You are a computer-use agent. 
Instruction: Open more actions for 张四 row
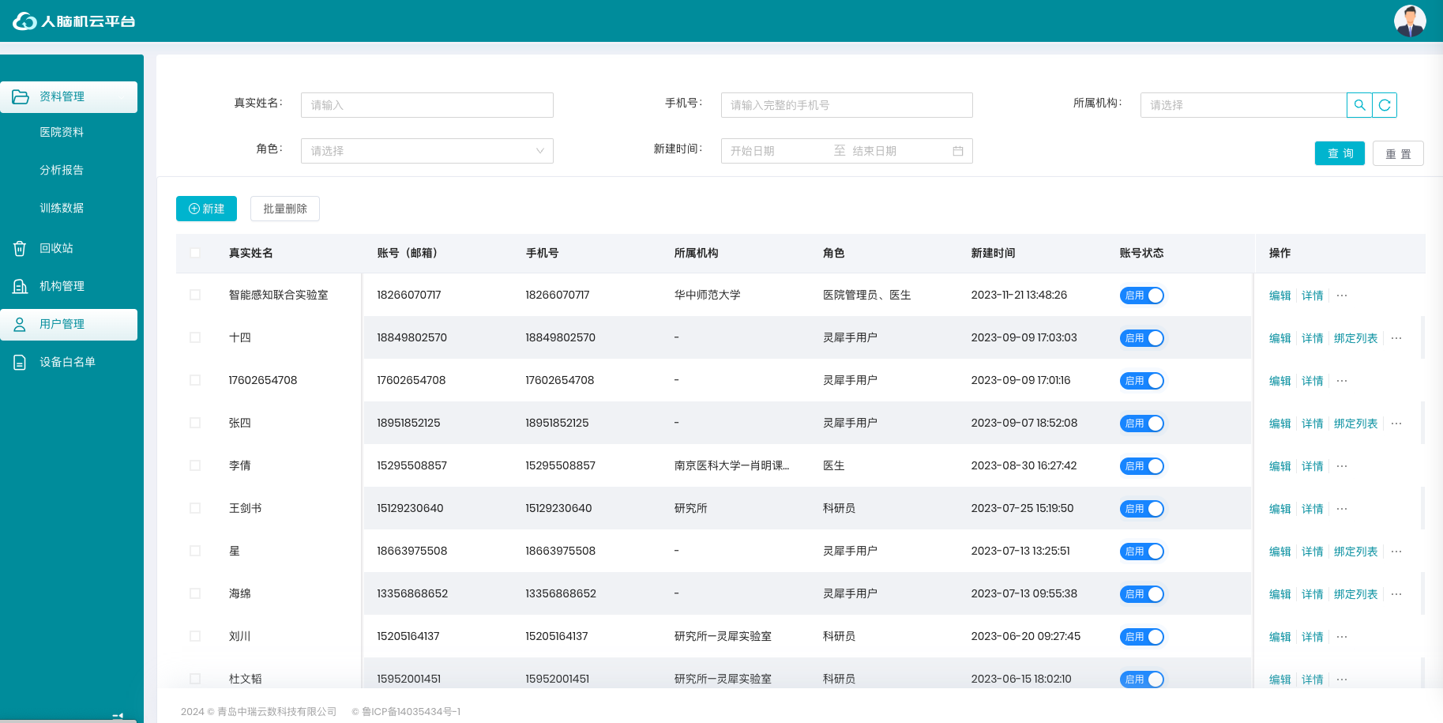pyautogui.click(x=1396, y=424)
